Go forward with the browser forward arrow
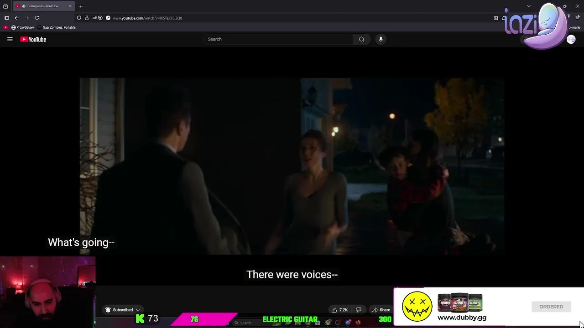The width and height of the screenshot is (584, 328). [x=27, y=18]
